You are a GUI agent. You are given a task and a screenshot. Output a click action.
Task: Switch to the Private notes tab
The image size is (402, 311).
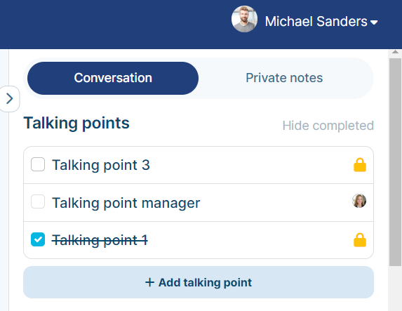284,78
